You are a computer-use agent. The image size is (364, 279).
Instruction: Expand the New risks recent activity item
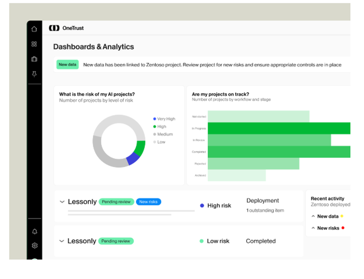(x=313, y=228)
